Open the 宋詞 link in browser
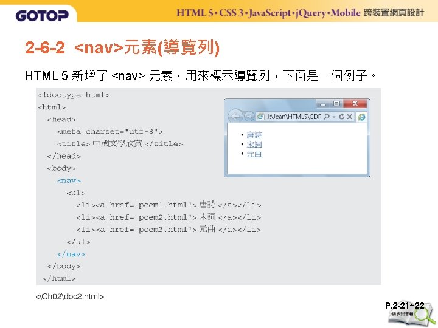Image resolution: width=438 pixels, height=328 pixels. (x=254, y=145)
